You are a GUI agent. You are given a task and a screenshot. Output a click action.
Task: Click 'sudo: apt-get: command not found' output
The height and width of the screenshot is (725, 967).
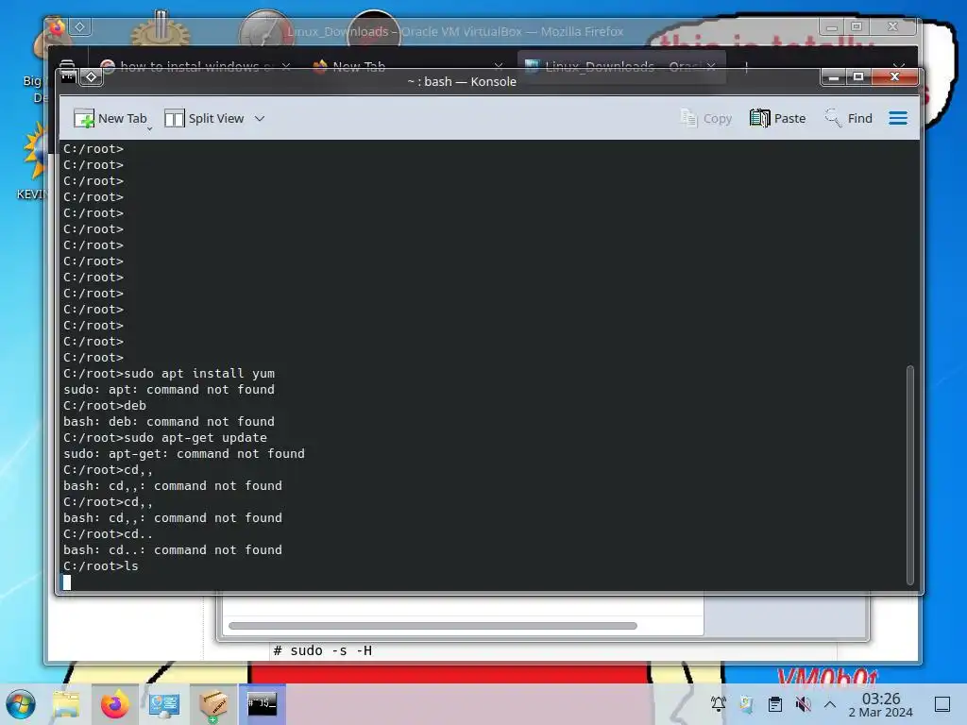coord(184,454)
